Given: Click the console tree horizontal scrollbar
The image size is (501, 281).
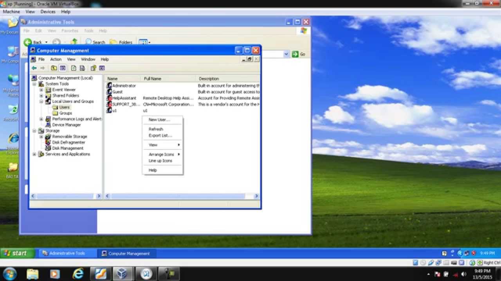Looking at the screenshot, I should (66, 196).
